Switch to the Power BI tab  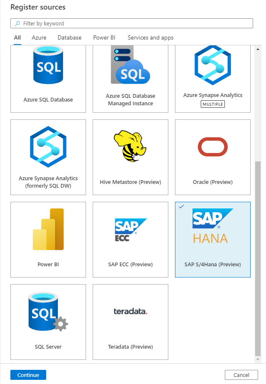[x=104, y=37]
